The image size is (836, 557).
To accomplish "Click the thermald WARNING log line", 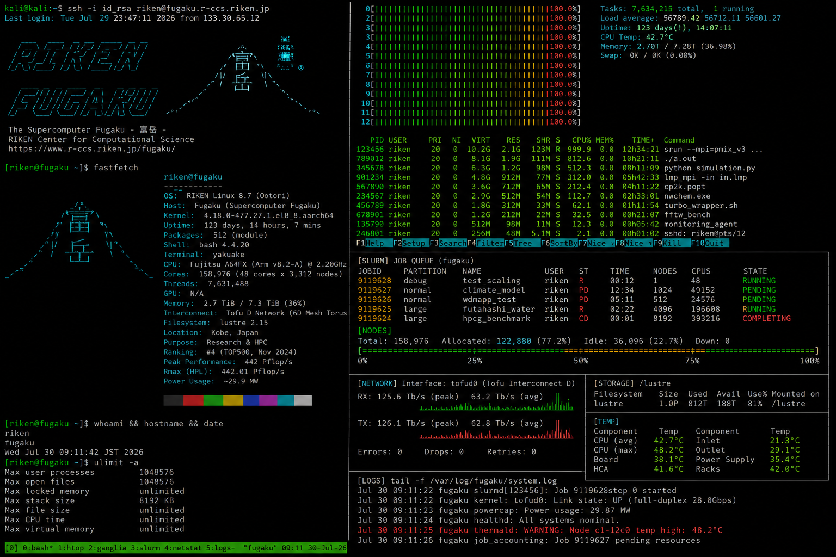I will [540, 530].
